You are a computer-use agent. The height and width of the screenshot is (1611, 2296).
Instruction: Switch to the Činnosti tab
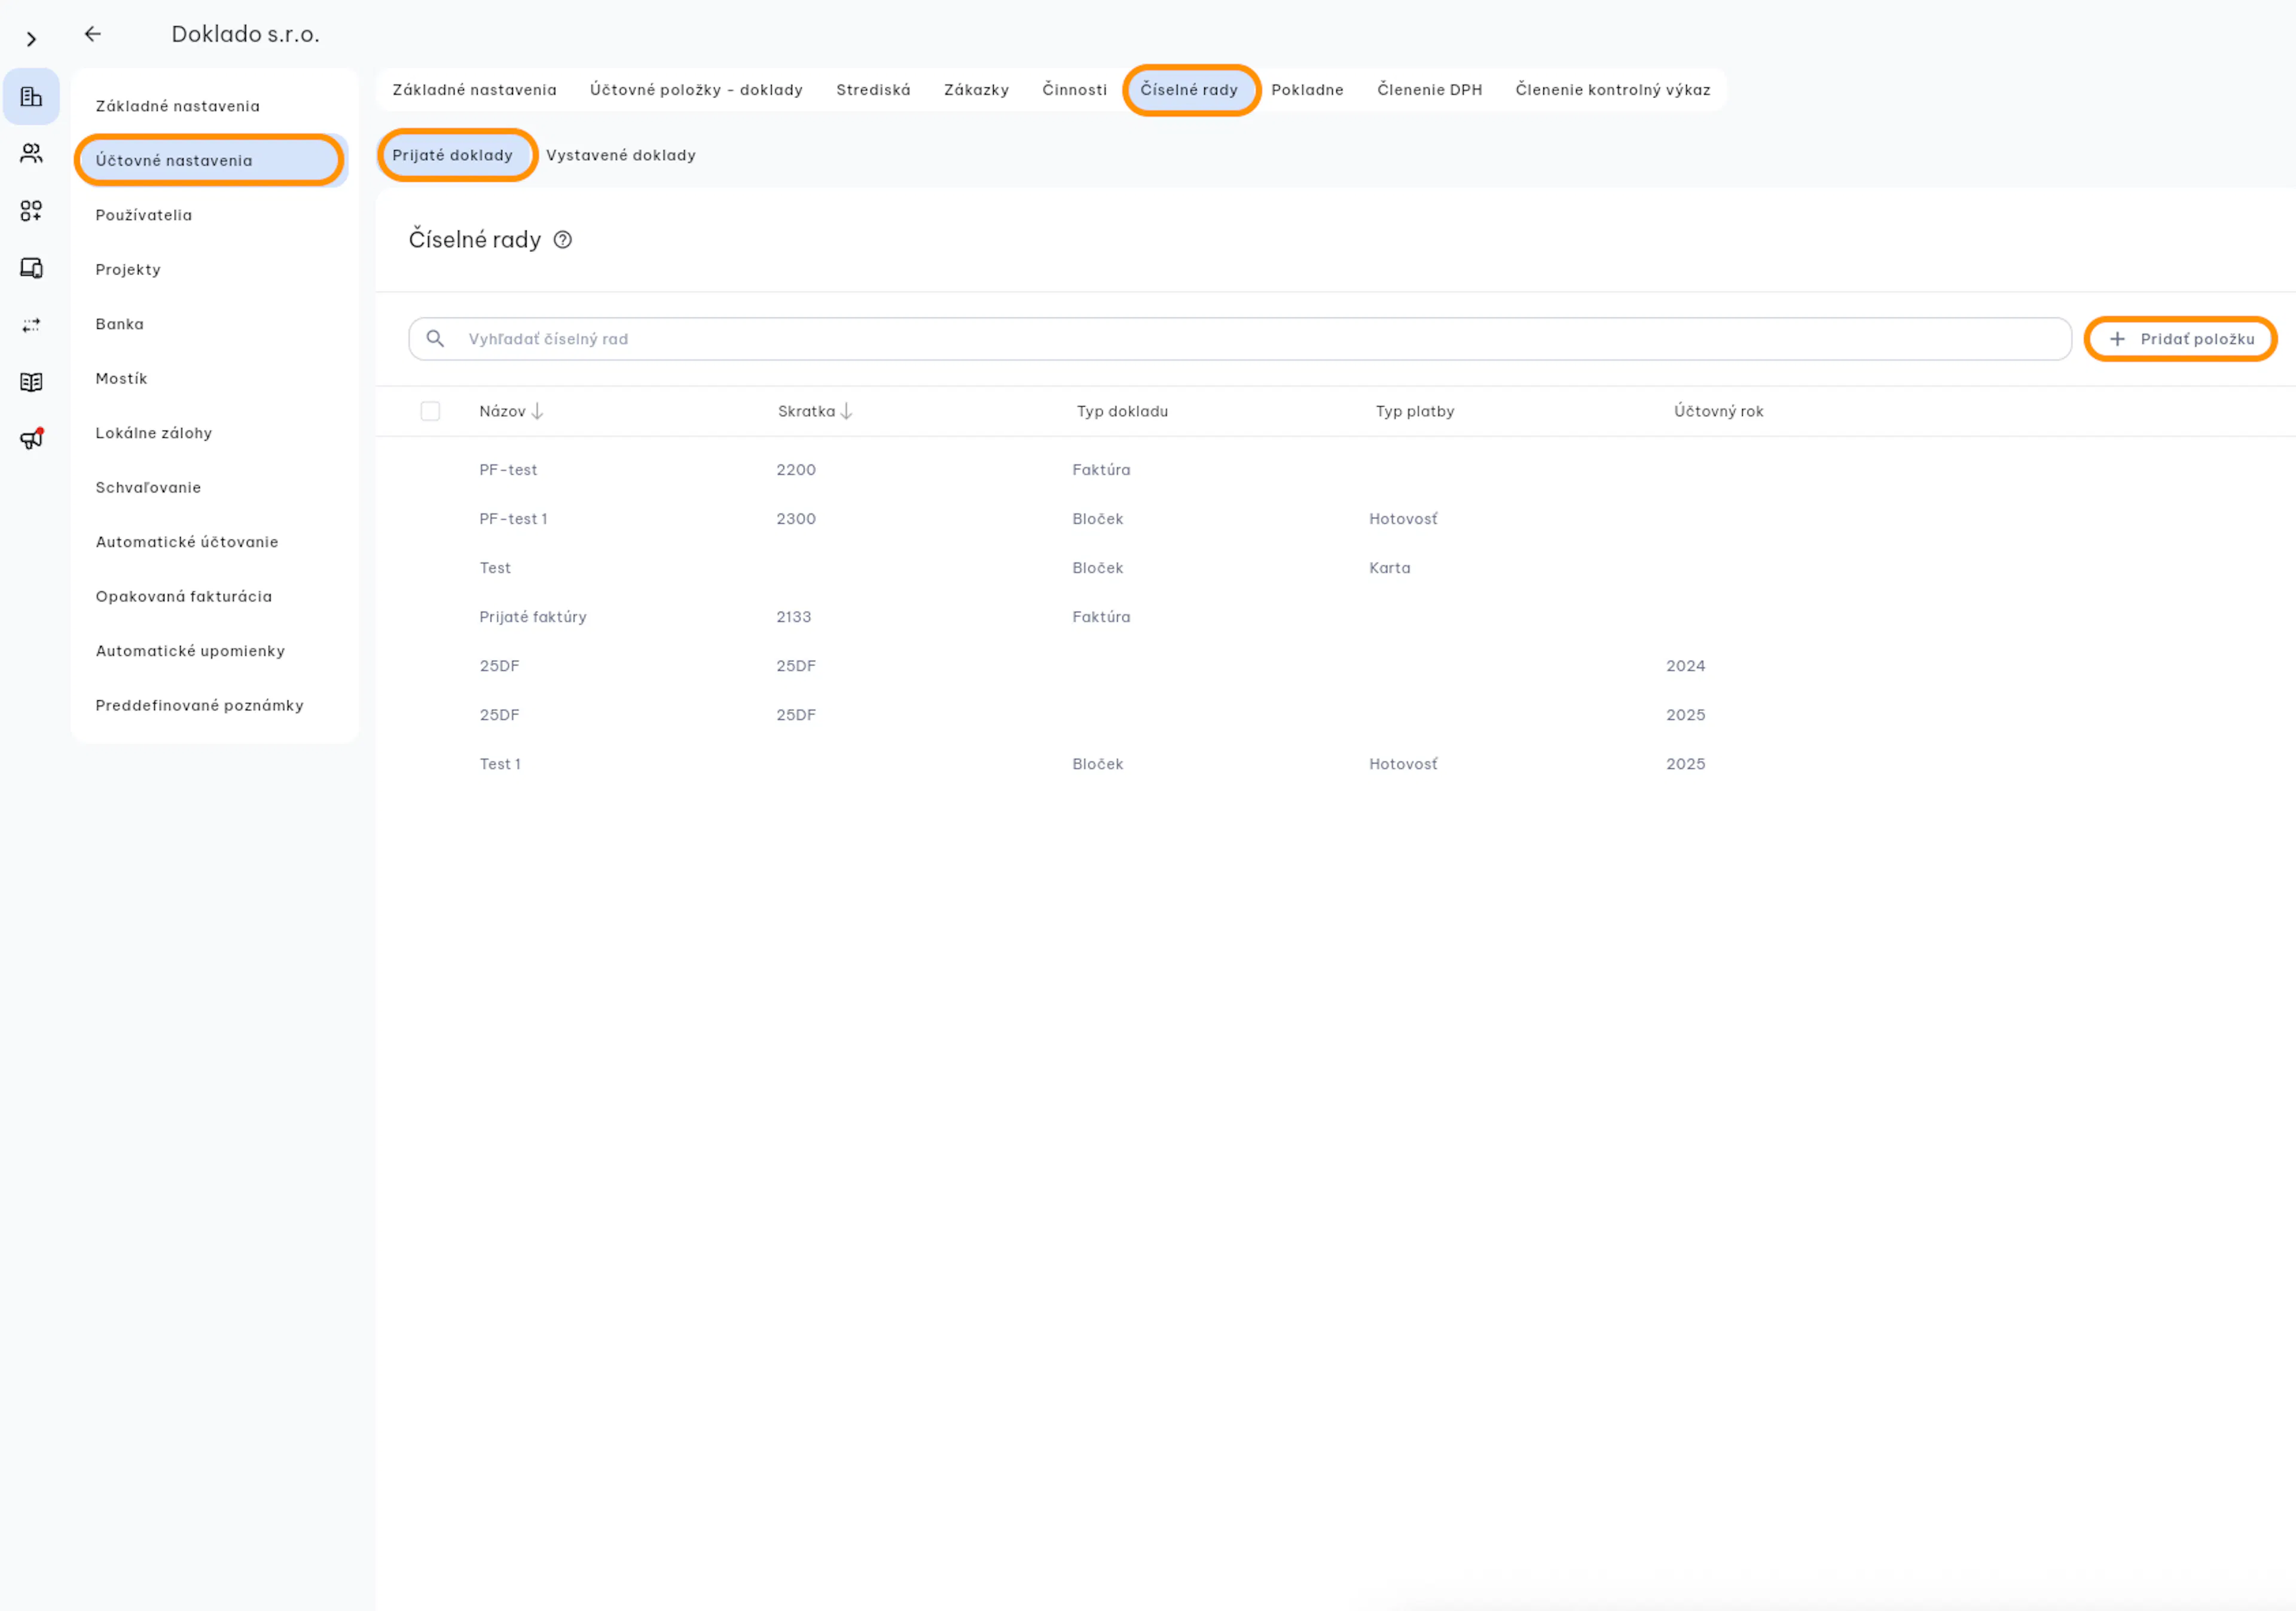tap(1074, 90)
